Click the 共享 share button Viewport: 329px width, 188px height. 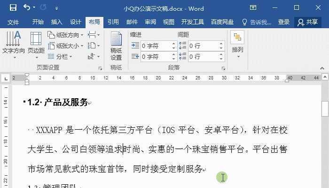(x=307, y=22)
